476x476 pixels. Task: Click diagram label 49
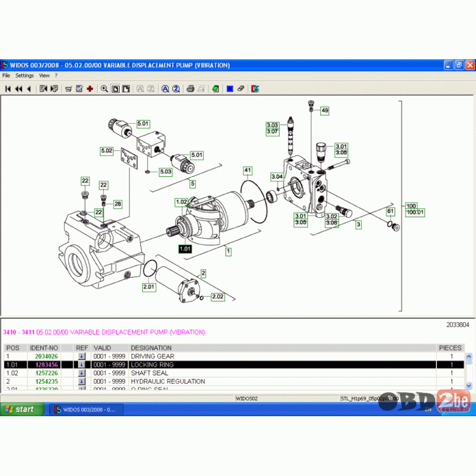point(325,110)
